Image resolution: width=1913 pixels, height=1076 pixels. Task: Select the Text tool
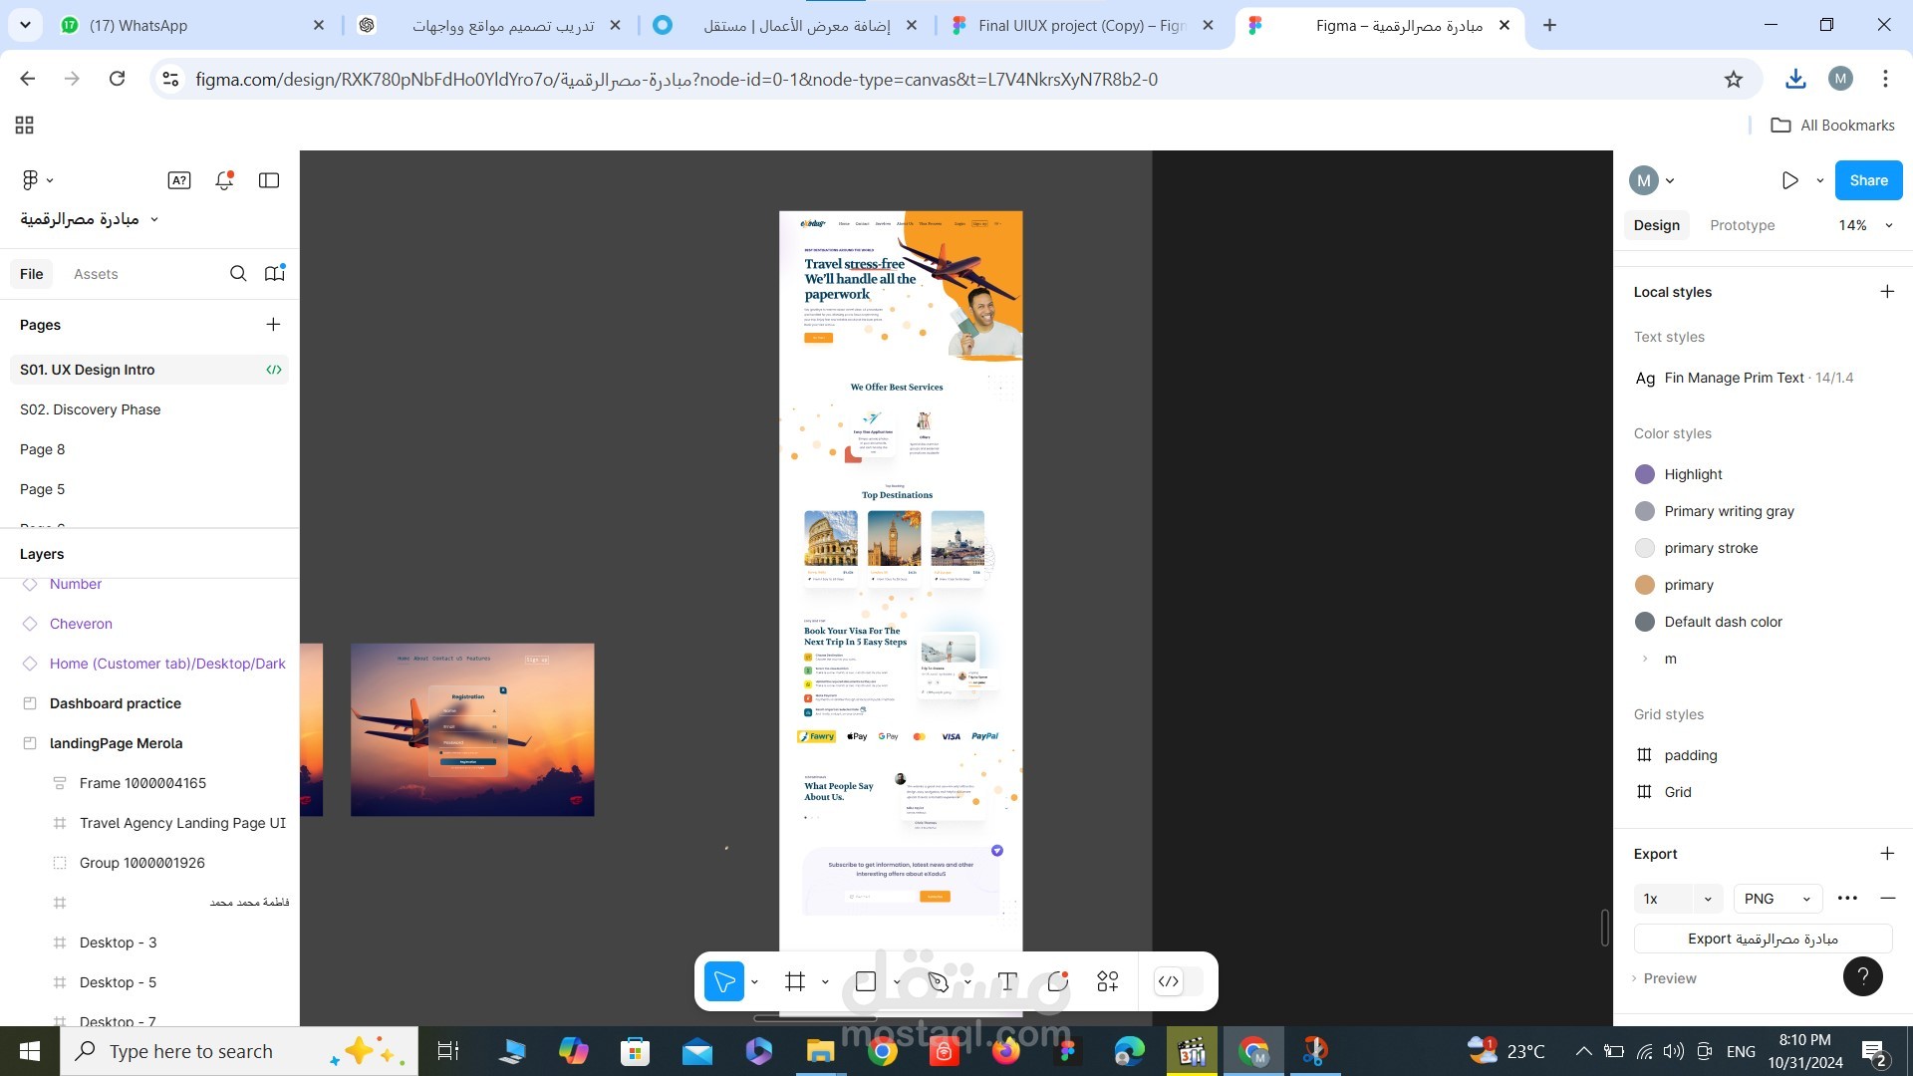pyautogui.click(x=1007, y=981)
